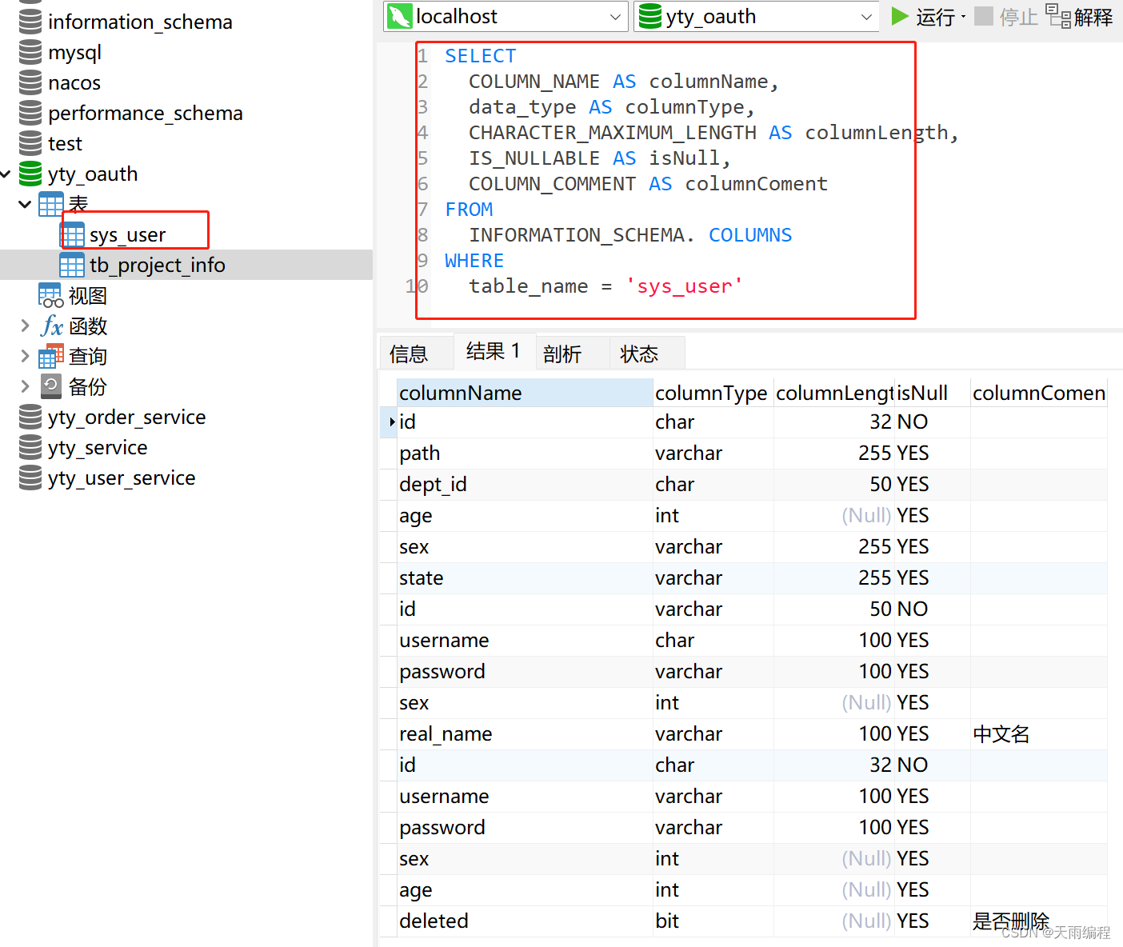Open the yty_oauth database selector dropdown
This screenshot has width=1123, height=947.
click(865, 16)
